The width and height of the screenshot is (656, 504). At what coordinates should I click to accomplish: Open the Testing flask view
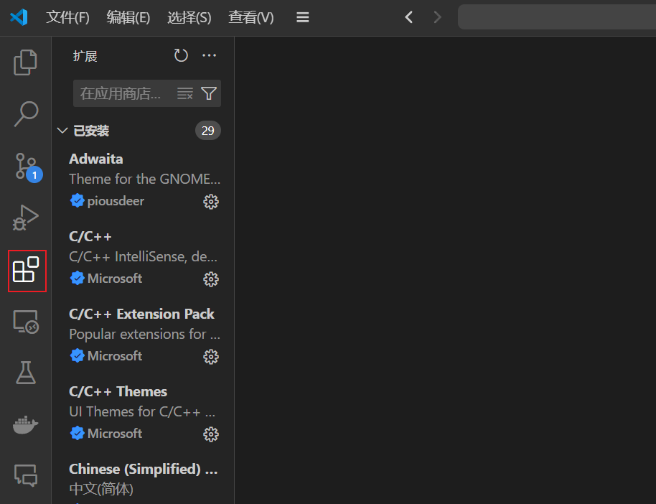point(26,373)
